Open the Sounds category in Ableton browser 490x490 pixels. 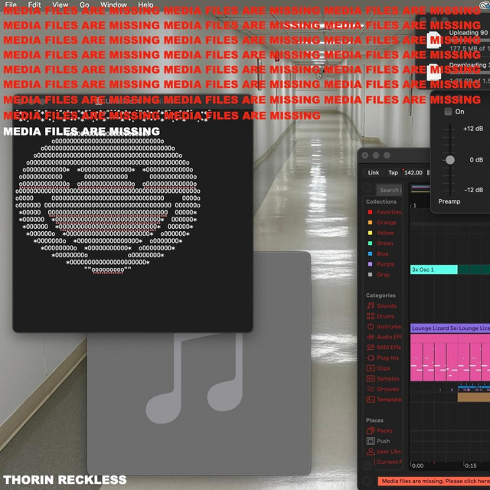click(381, 305)
